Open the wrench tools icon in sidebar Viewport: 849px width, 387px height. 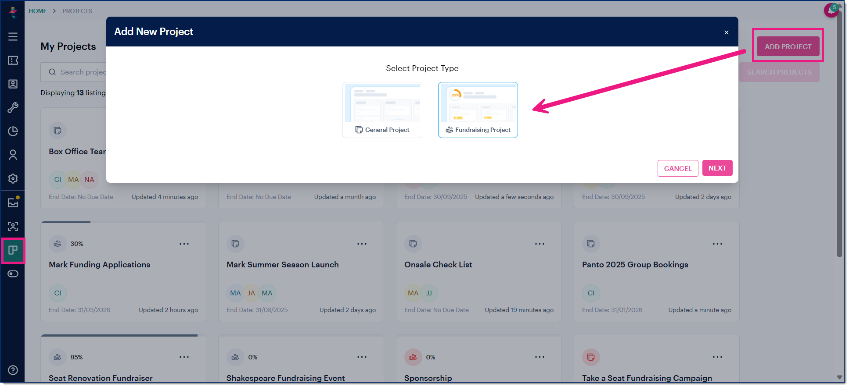(13, 108)
